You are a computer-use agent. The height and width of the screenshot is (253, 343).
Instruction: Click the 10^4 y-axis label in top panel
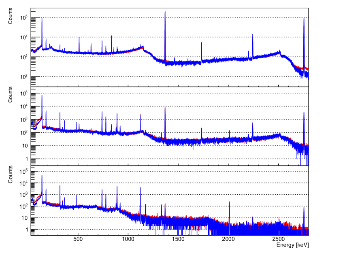(x=24, y=37)
